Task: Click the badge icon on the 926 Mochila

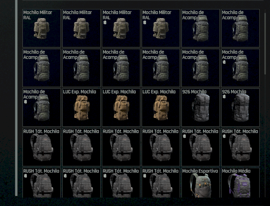Action: (224, 96)
